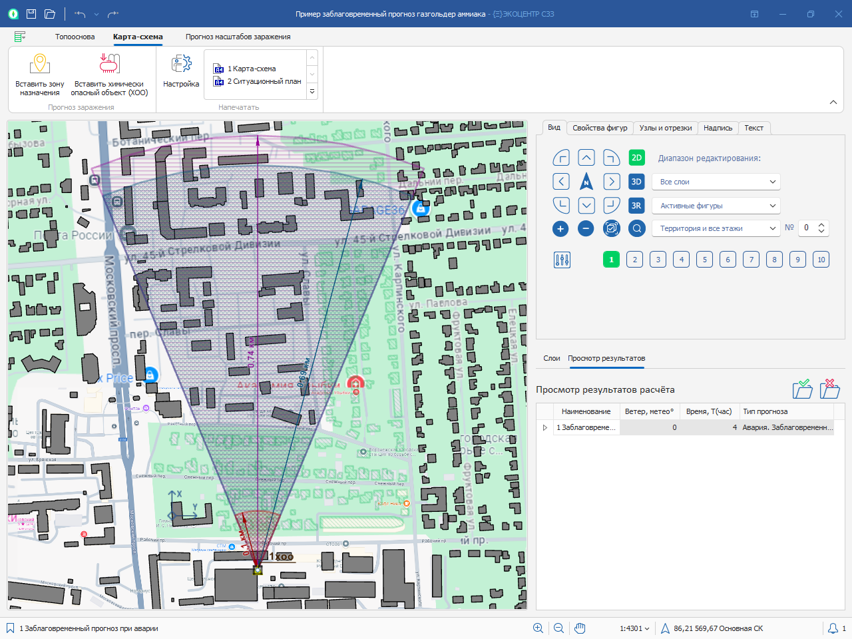Image resolution: width=852 pixels, height=639 pixels.
Task: Open the Текст tab
Action: tap(753, 128)
